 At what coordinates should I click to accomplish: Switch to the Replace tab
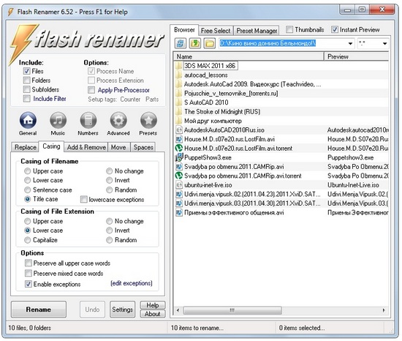26,147
